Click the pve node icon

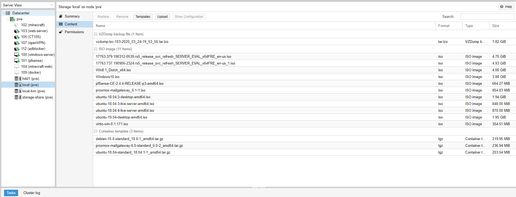tap(12, 19)
